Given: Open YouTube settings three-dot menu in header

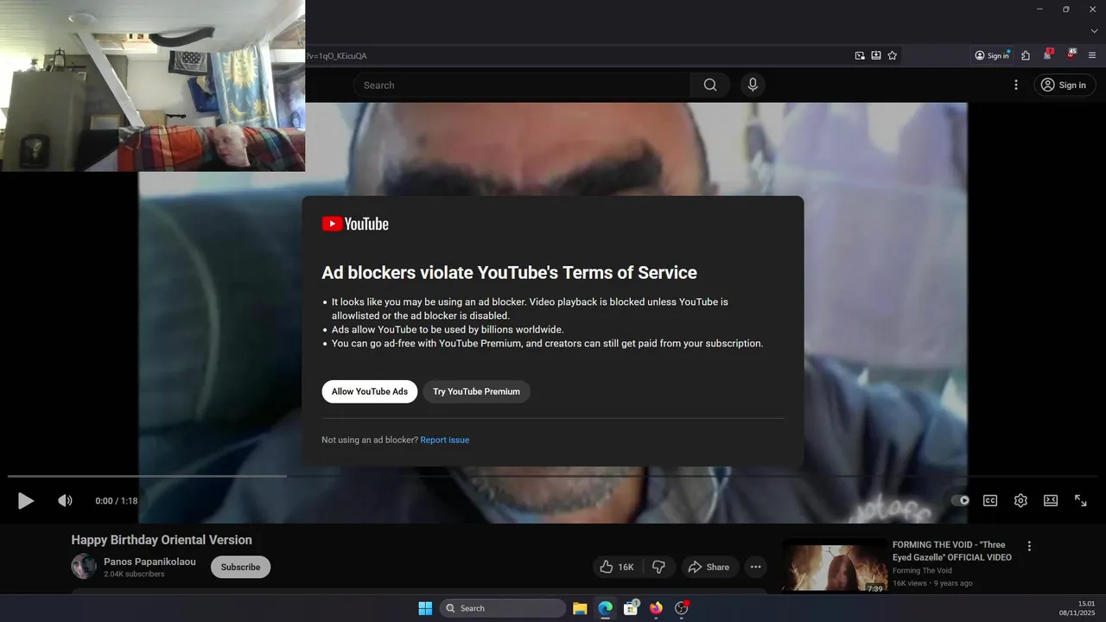Looking at the screenshot, I should tap(1016, 85).
